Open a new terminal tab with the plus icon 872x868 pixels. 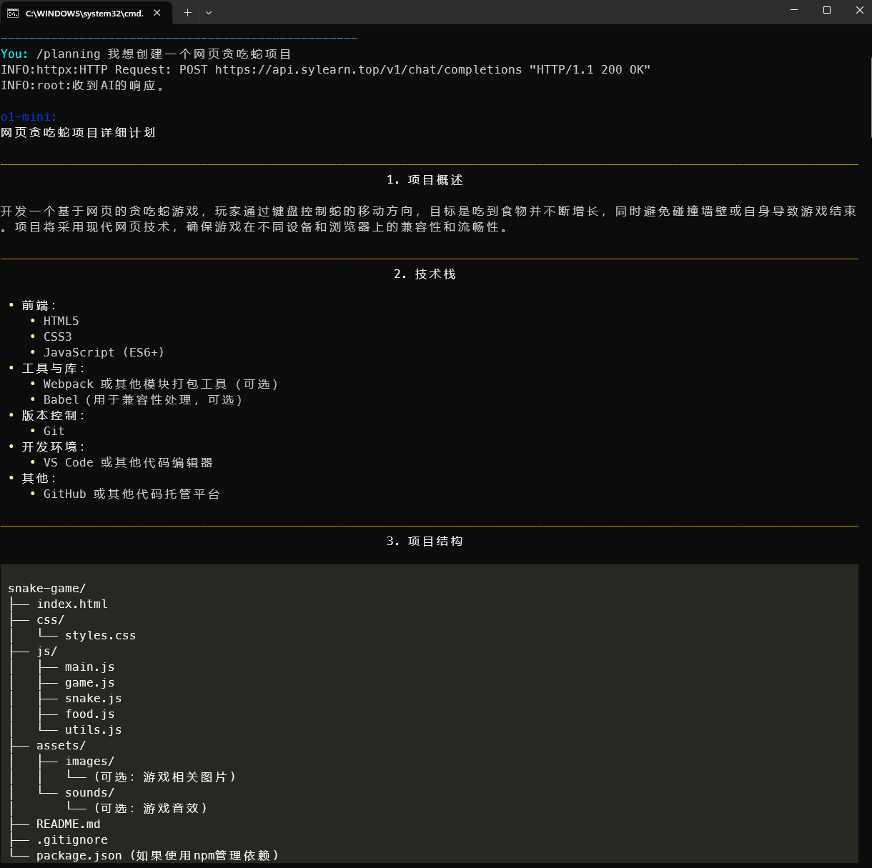pos(187,12)
